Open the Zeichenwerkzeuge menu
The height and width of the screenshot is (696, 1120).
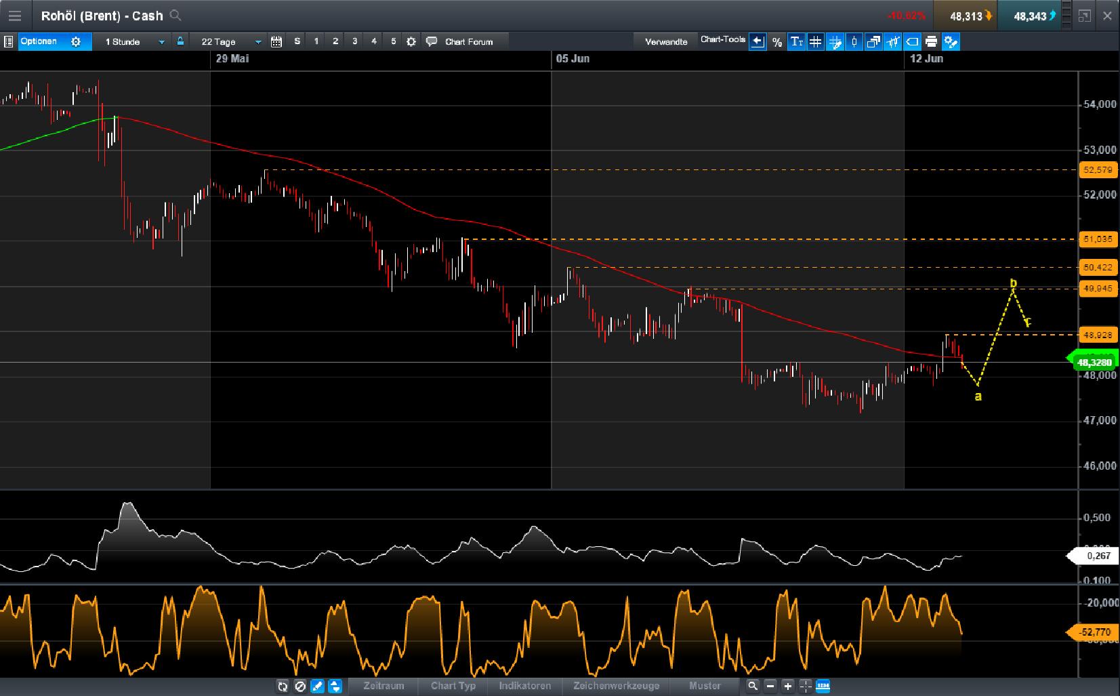pyautogui.click(x=616, y=686)
